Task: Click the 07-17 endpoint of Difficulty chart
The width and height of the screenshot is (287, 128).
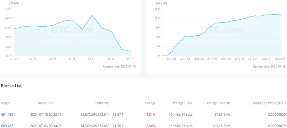Action: tap(131, 51)
